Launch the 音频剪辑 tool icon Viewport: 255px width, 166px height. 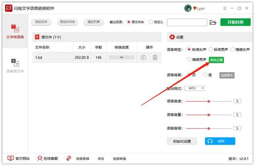69,158
